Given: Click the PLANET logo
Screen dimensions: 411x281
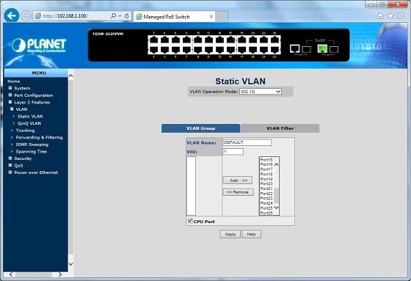Looking at the screenshot, I should click(39, 45).
